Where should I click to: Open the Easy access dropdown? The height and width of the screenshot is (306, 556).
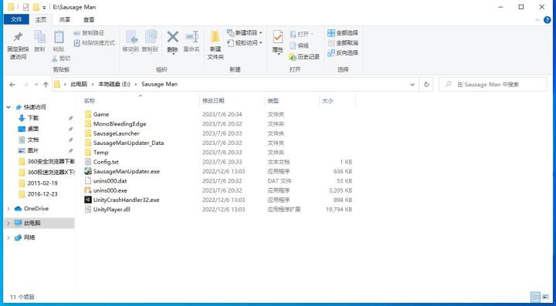[245, 43]
